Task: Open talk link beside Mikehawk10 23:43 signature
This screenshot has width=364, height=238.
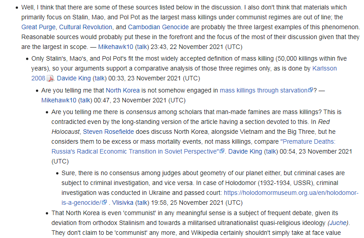Action: click(142, 47)
